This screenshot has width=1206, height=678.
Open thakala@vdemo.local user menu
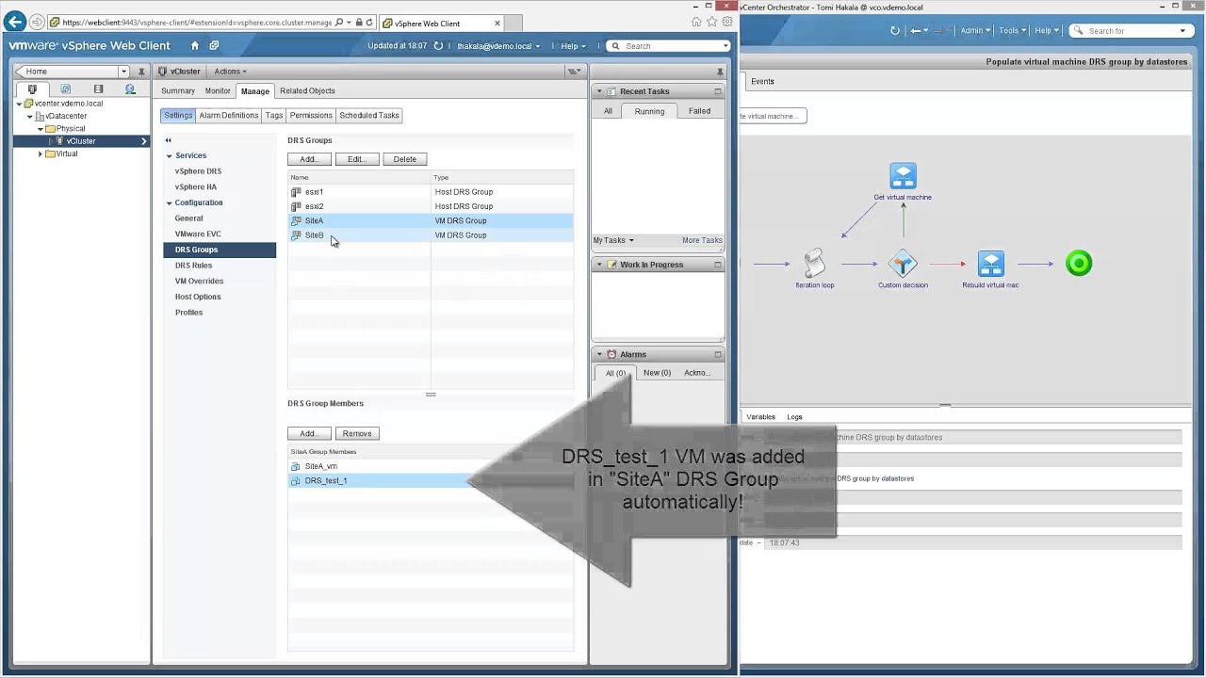click(498, 45)
